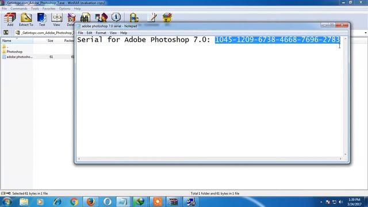The height and width of the screenshot is (207, 368).
Task: Click 'Total 1 folder and 61 bytes' status
Action: coord(215,193)
